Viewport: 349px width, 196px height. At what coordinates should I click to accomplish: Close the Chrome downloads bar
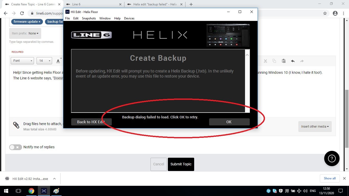click(x=344, y=178)
